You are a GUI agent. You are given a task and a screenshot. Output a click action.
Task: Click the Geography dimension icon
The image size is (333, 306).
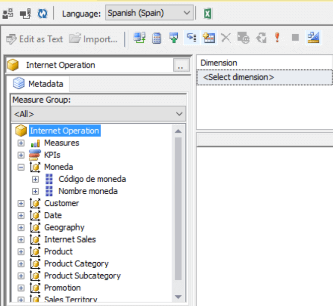pyautogui.click(x=35, y=227)
